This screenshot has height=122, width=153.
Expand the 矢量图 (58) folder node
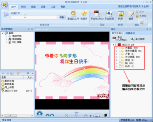pos(117,48)
